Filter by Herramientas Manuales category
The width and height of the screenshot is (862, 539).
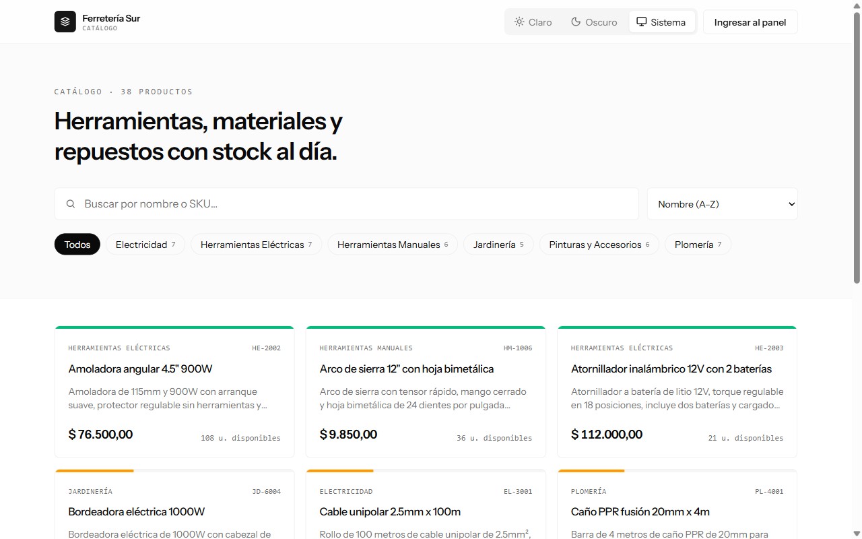tap(393, 244)
